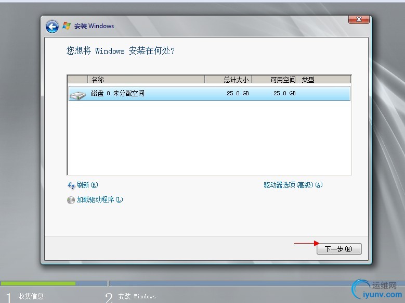Click the 名称 column header

coord(146,80)
